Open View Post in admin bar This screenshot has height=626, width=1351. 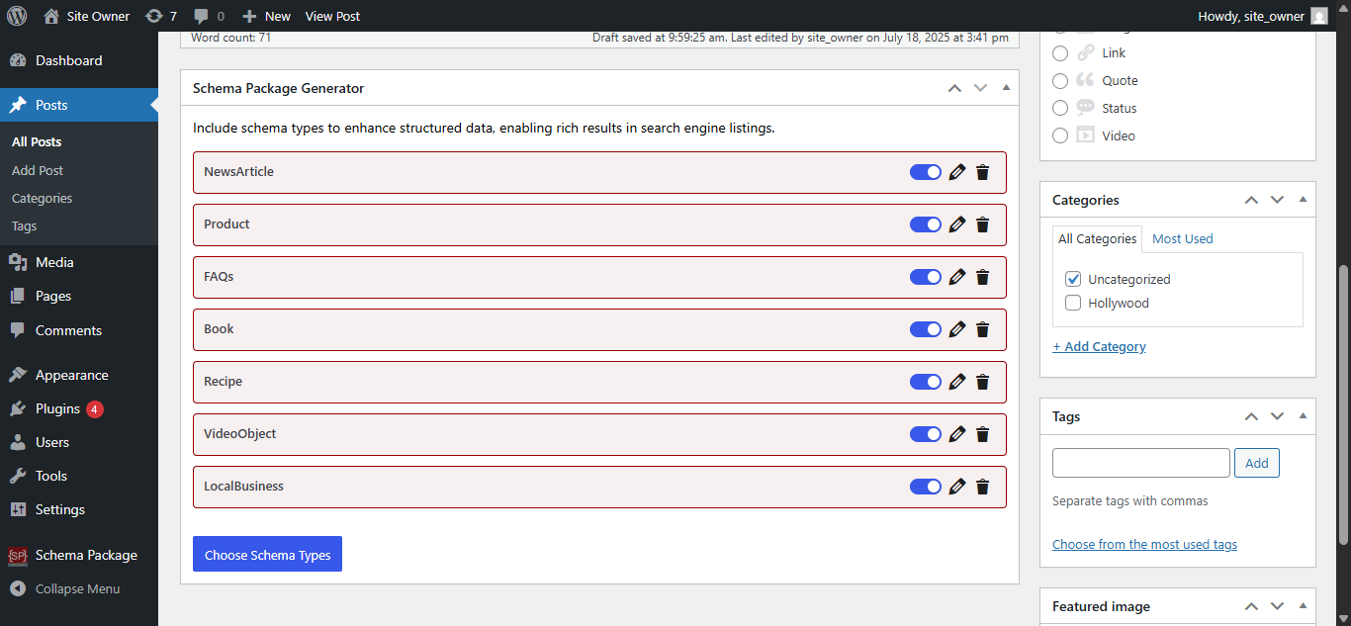(x=332, y=16)
